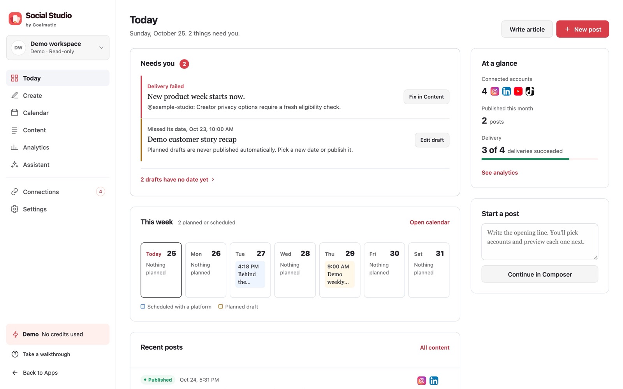Click the Assistant sparkle icon in sidebar

pos(14,165)
